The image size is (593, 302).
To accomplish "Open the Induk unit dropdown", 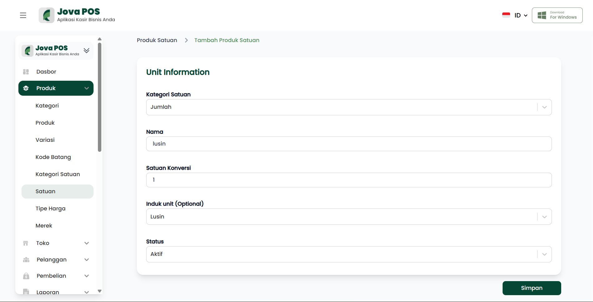I will [x=544, y=217].
